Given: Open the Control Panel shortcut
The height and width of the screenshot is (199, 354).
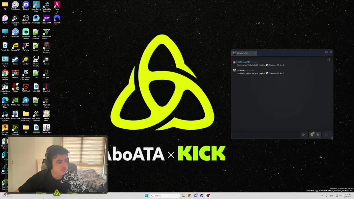Looking at the screenshot, I should click(5, 62).
